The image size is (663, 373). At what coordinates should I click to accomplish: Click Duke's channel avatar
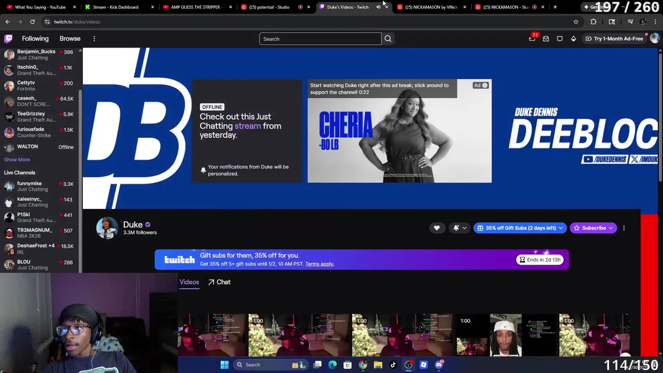pos(107,228)
